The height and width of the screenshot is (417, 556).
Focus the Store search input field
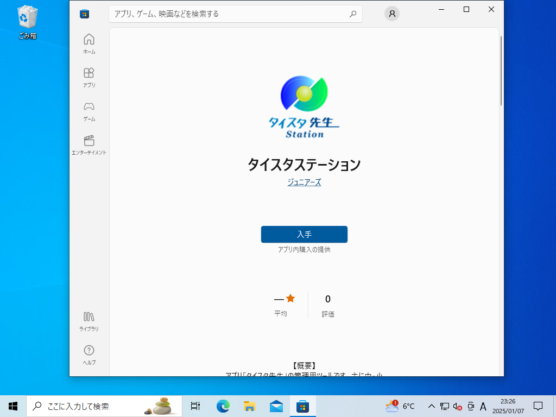[228, 14]
